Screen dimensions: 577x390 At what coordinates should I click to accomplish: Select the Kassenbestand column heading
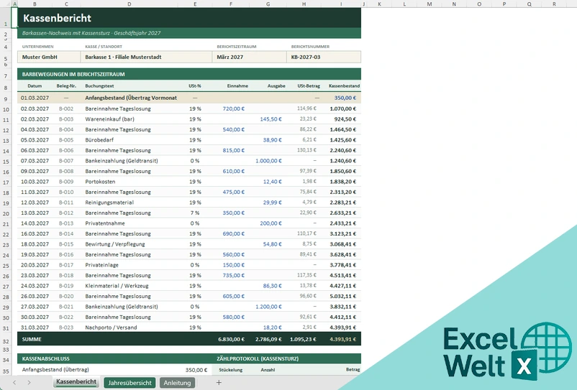point(344,86)
